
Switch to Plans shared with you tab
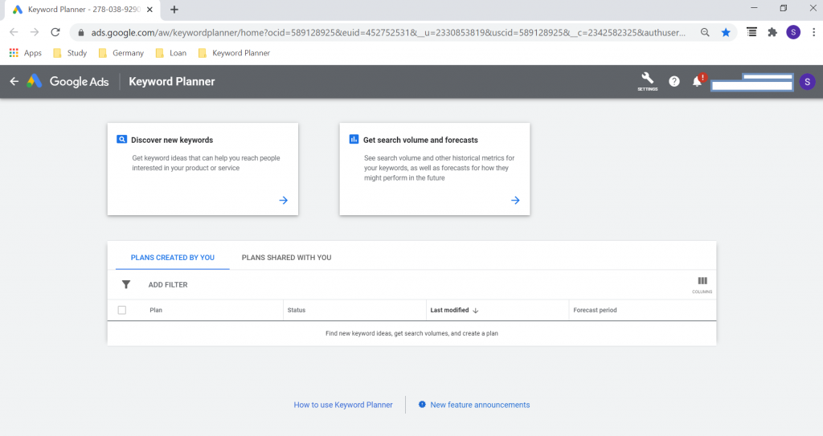click(287, 257)
